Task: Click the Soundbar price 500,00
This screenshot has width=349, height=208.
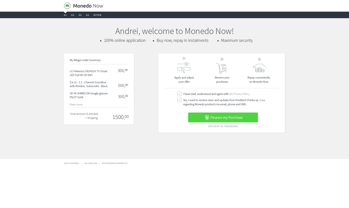Action: point(123,85)
